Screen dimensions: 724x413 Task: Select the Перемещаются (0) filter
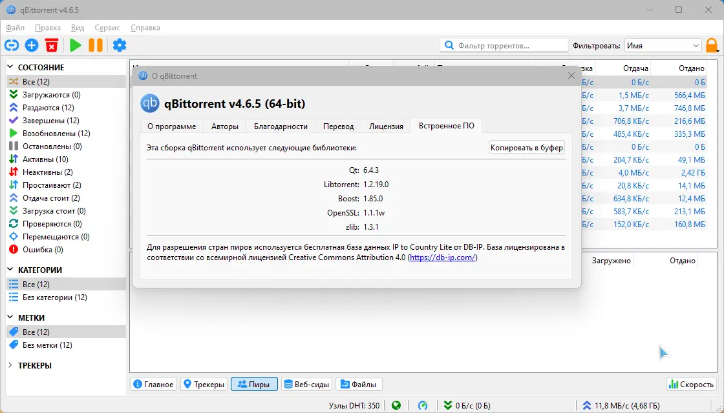[x=56, y=236]
